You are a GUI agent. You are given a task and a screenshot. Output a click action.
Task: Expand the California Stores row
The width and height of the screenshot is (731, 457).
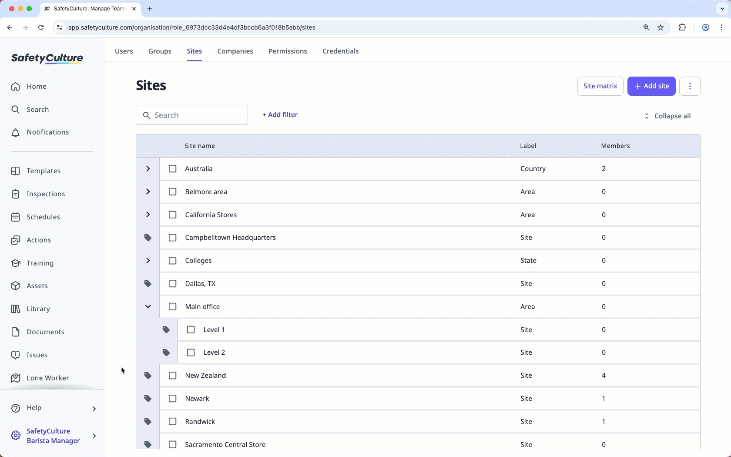pyautogui.click(x=148, y=215)
